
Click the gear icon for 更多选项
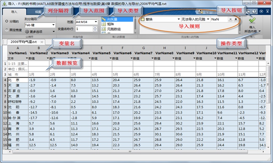(x=27, y=31)
